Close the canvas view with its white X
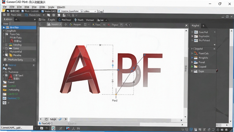The image size is (234, 132). (x=186, y=26)
